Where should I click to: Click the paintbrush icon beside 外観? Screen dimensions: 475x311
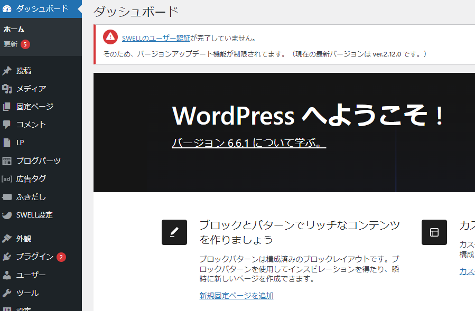[7, 239]
